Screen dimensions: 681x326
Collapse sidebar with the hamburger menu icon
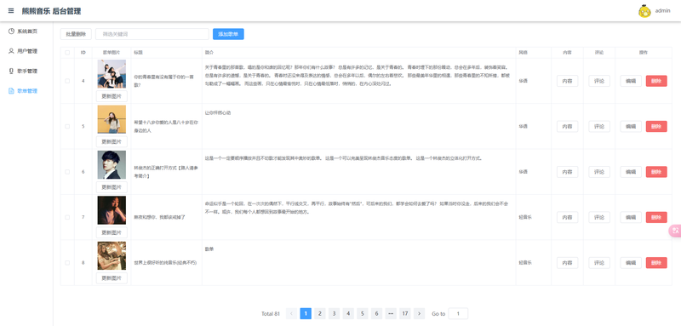pos(11,11)
